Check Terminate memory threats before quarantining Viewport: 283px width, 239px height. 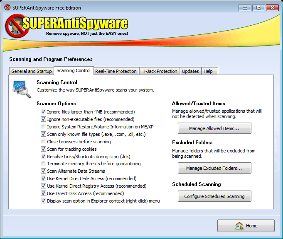43,164
